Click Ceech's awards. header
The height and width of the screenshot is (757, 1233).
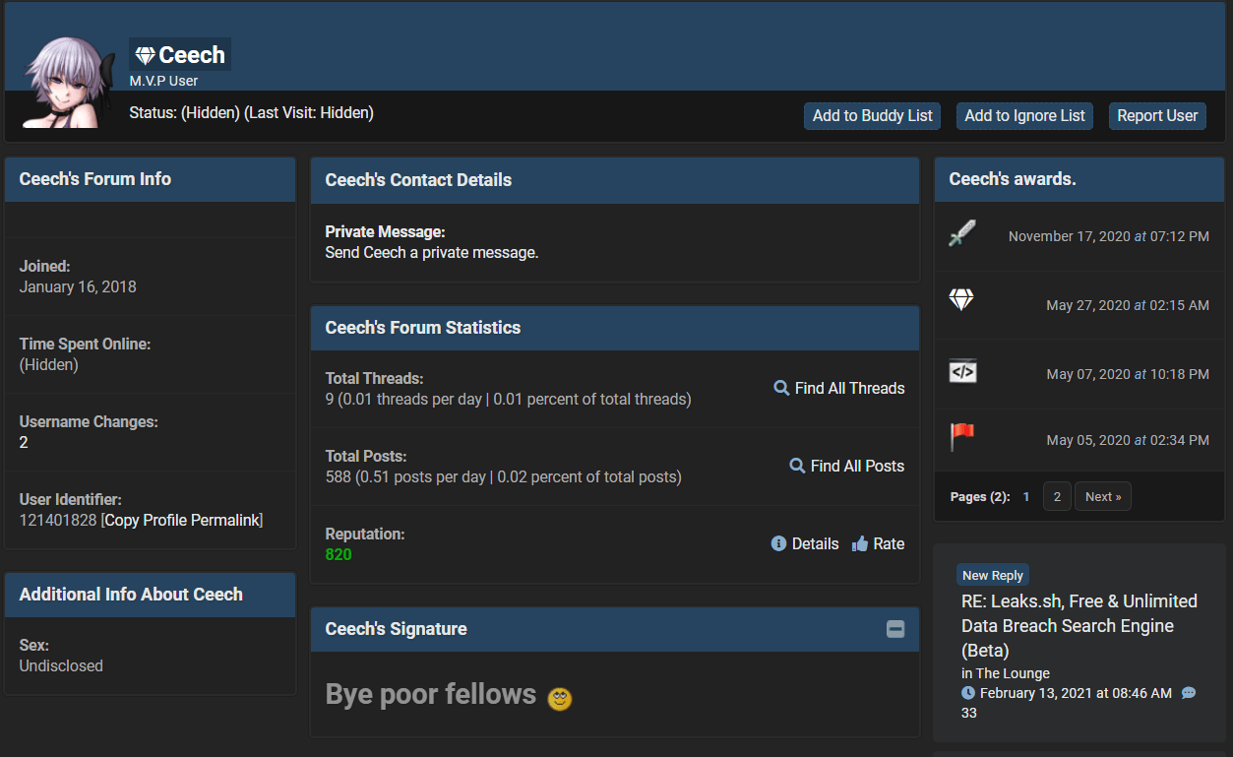tap(1079, 179)
